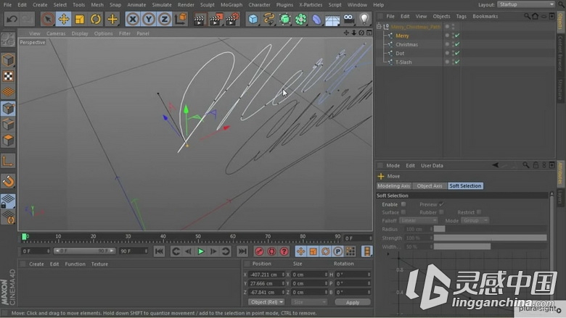Screen dimensions: 566x318
Task: Click Record Active Objects button
Action: (259, 251)
